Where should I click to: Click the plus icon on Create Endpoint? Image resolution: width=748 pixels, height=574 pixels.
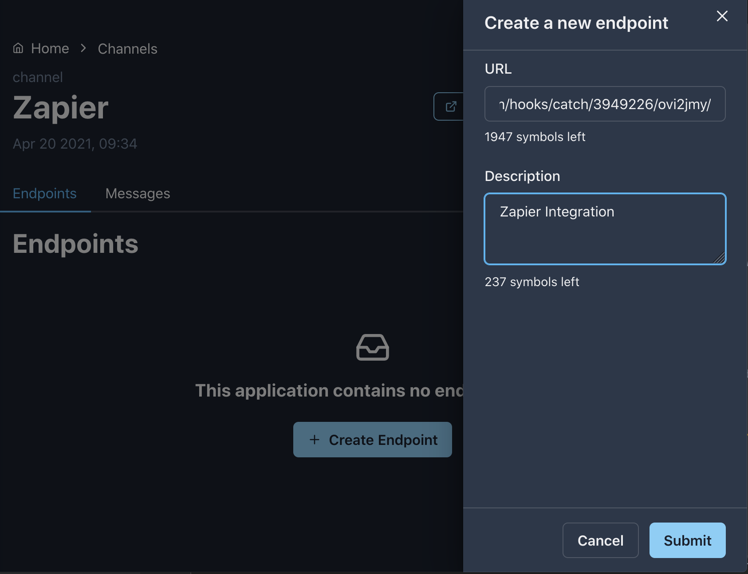(314, 440)
